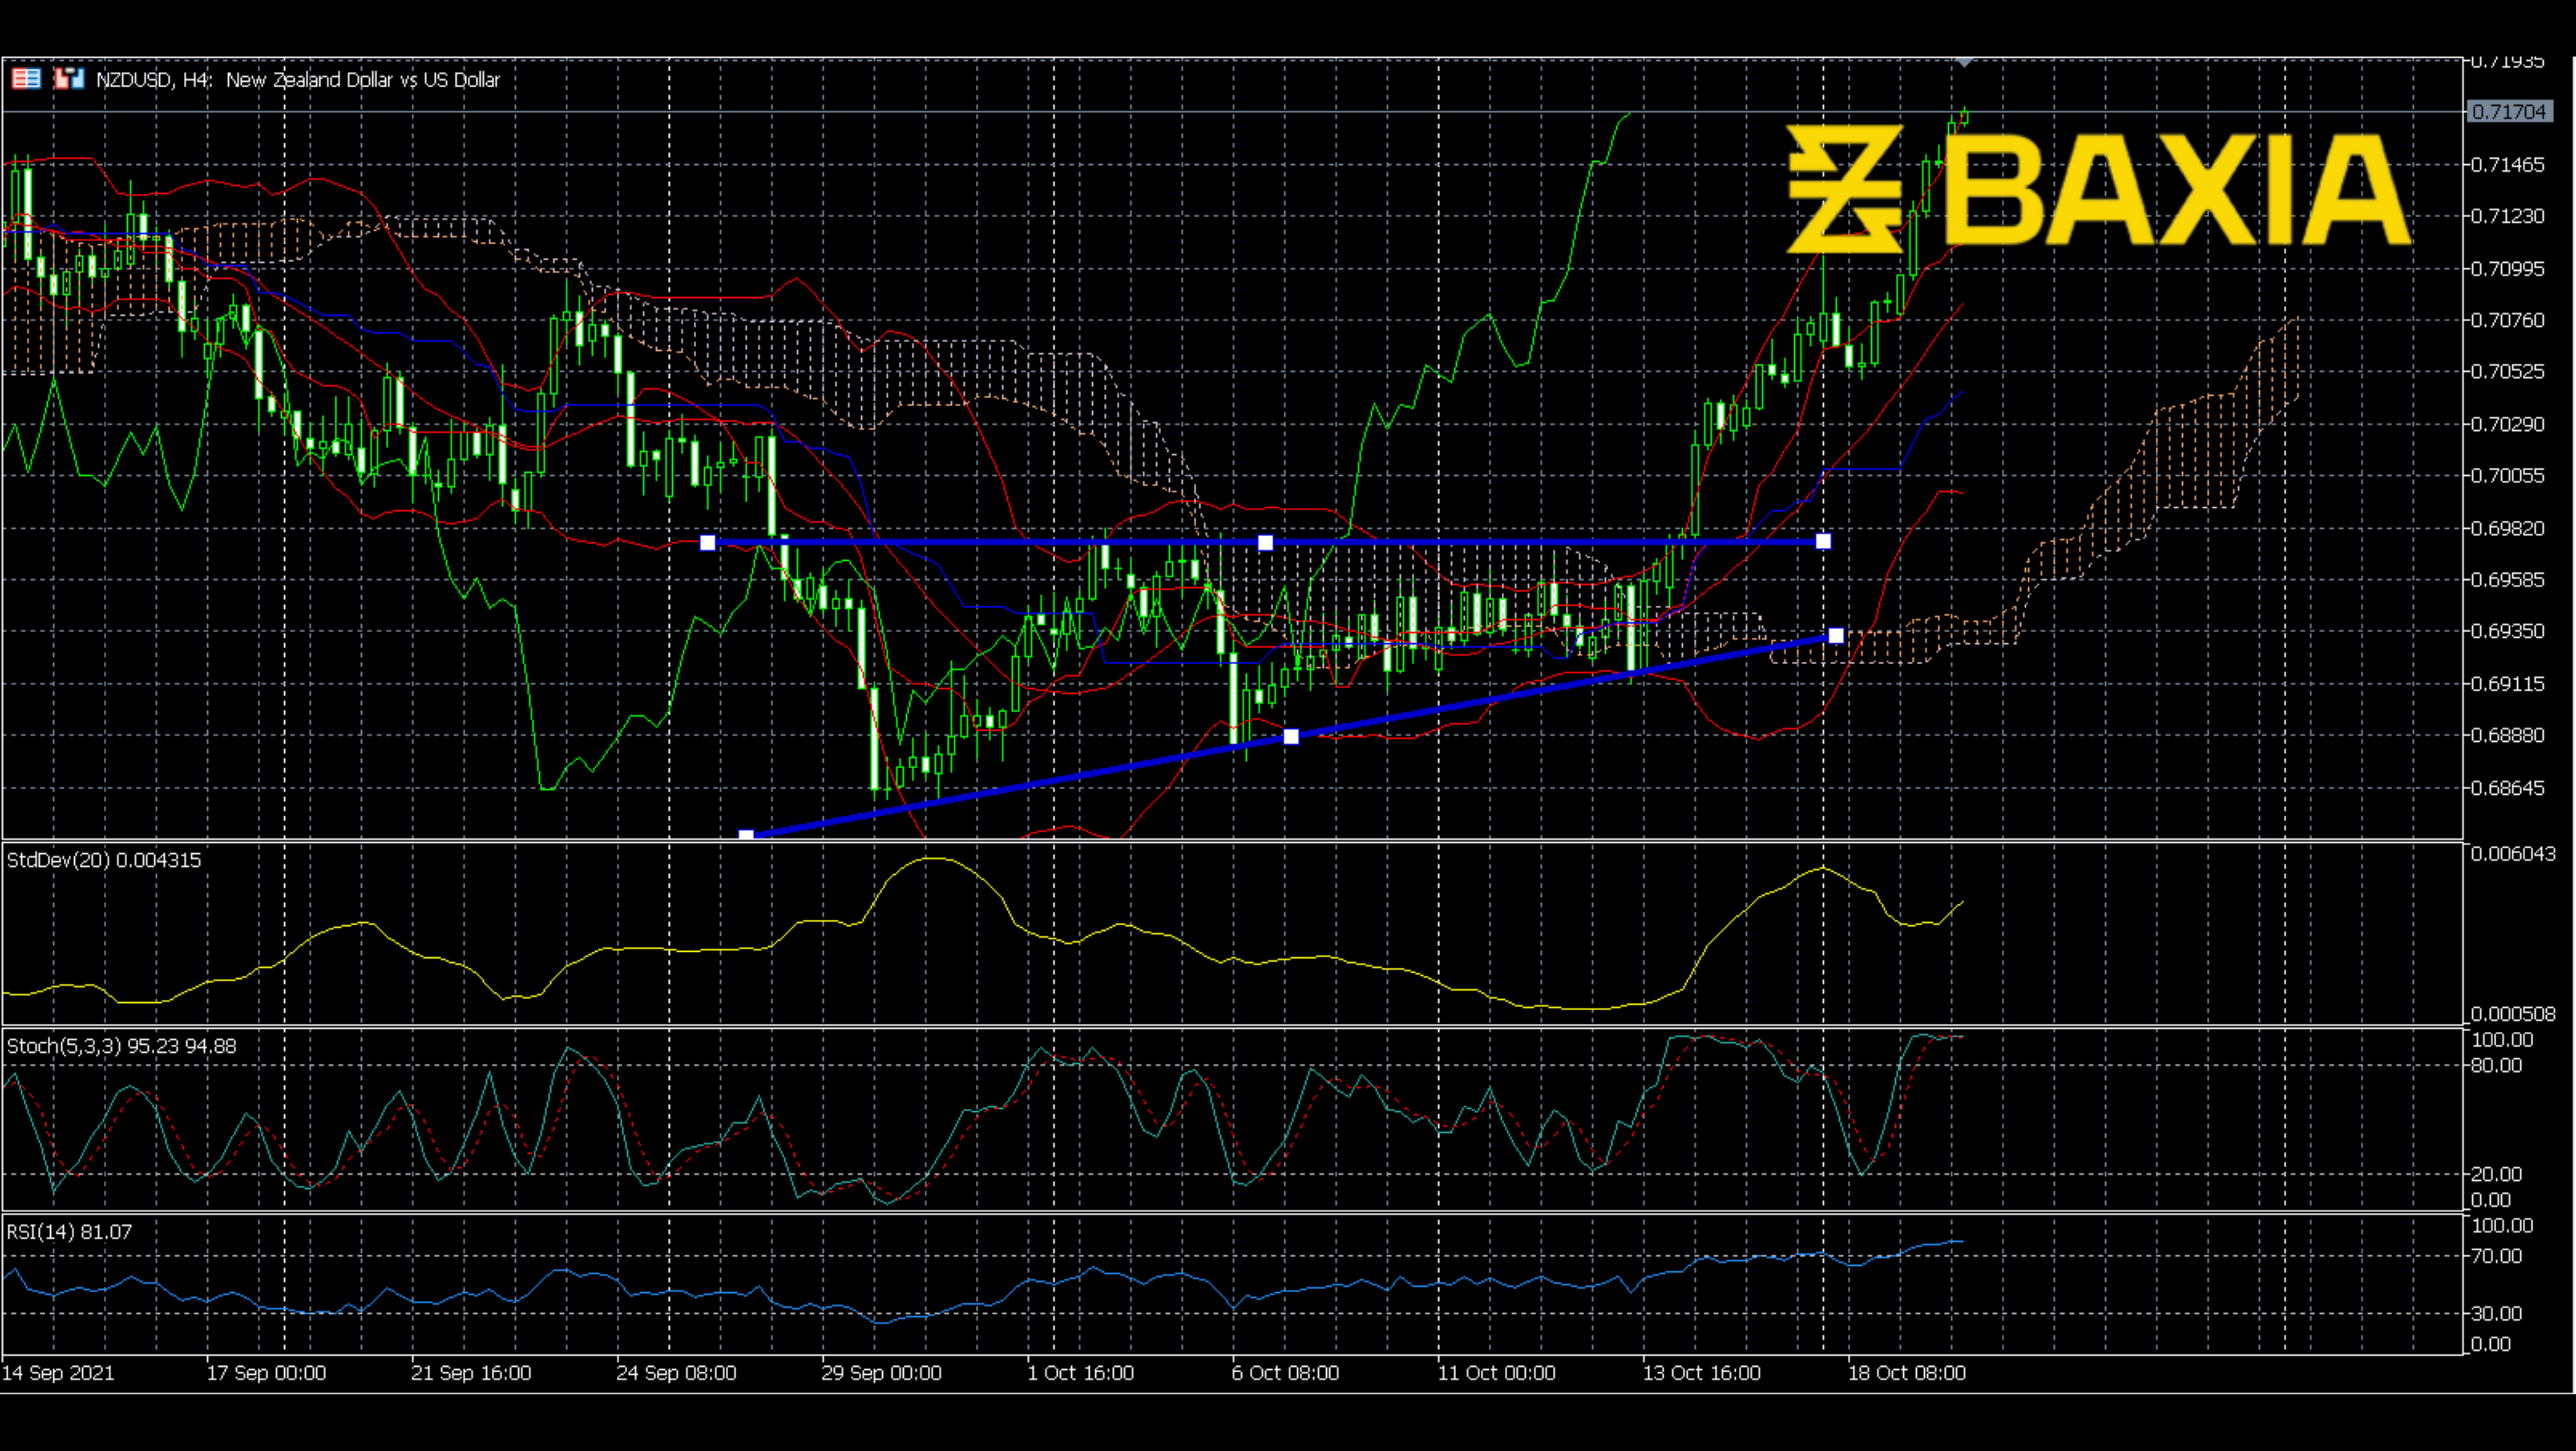The height and width of the screenshot is (1451, 2576).
Task: Click price level 0.71465 on the scale
Action: coord(2507,165)
